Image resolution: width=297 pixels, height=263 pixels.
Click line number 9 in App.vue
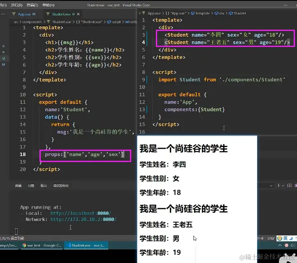tap(144, 80)
